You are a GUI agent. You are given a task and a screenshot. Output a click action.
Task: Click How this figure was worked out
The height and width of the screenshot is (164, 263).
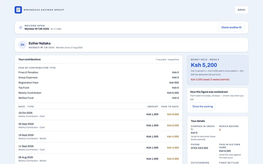209,92
